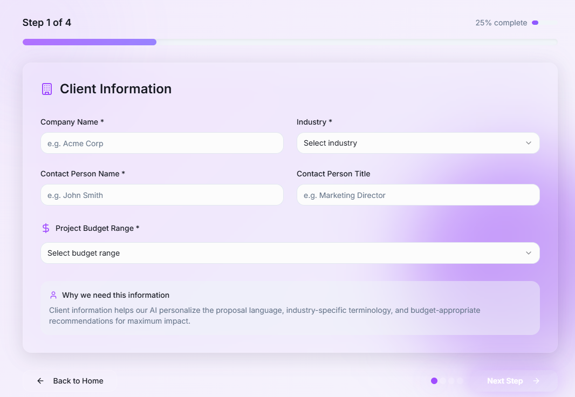Click the left arrow icon beside Back to Home

40,381
